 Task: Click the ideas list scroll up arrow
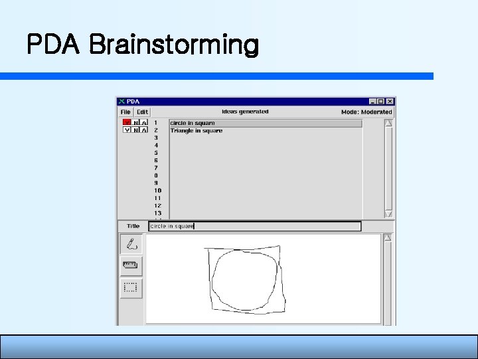coord(388,123)
